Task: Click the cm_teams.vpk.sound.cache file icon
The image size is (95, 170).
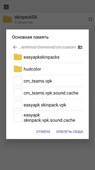Action: pos(18,93)
